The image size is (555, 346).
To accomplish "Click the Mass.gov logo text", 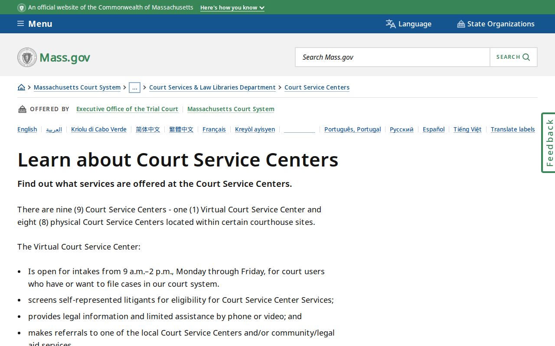I will pos(65,58).
